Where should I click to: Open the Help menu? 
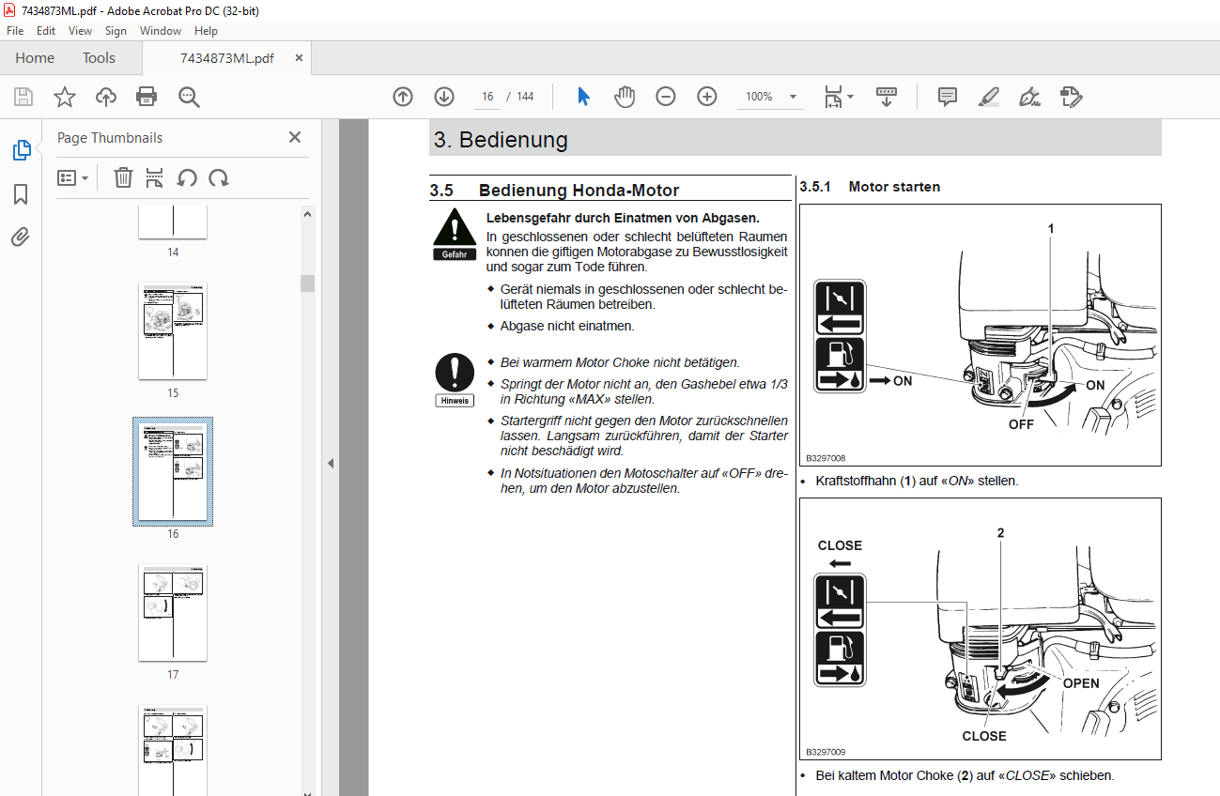tap(206, 31)
